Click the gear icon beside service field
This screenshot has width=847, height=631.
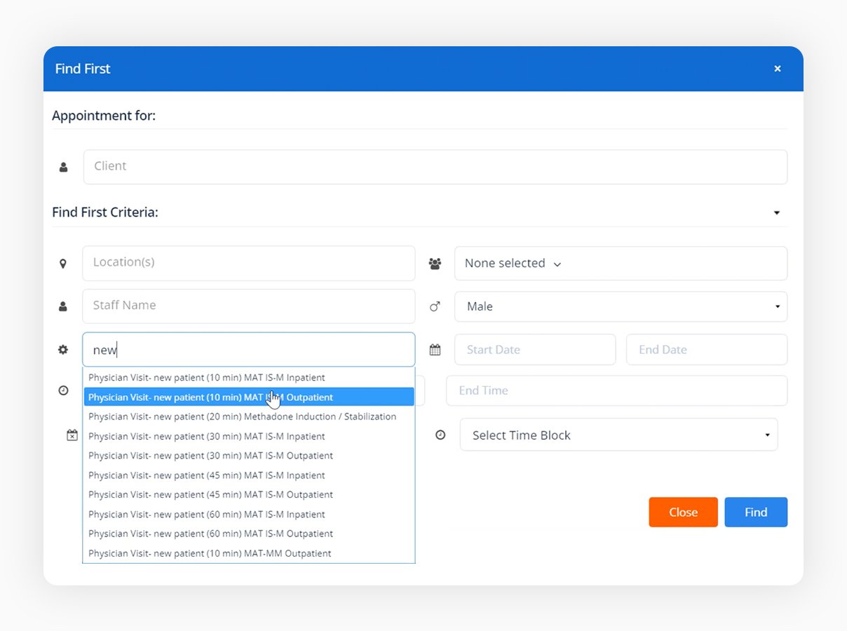point(63,349)
